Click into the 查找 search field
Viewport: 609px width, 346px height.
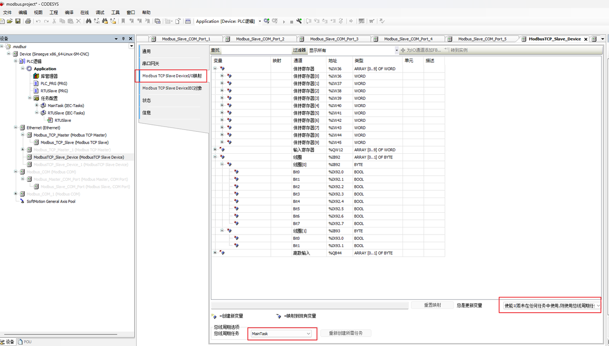(256, 50)
